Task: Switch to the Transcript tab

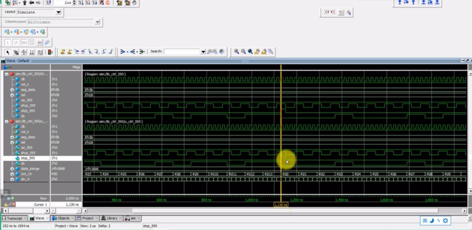Action: [14, 218]
